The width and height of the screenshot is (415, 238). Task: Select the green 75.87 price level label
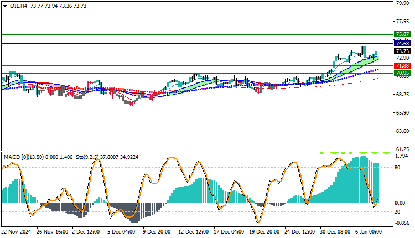[x=402, y=34]
